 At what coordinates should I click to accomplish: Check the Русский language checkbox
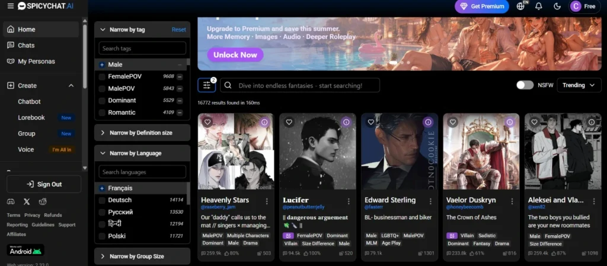[102, 212]
